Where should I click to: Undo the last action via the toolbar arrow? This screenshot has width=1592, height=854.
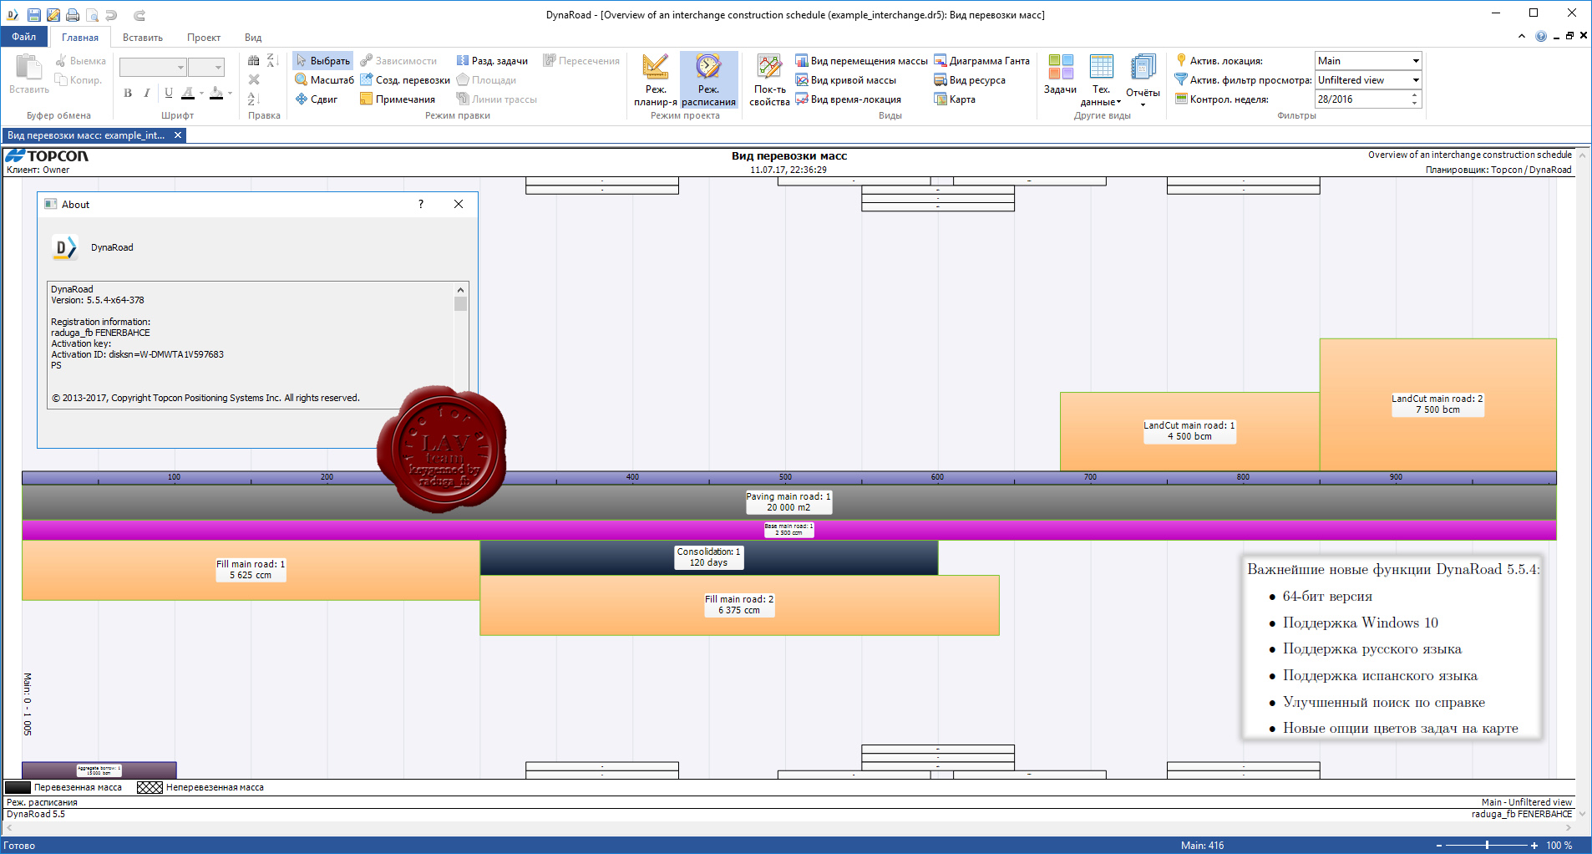pos(112,14)
